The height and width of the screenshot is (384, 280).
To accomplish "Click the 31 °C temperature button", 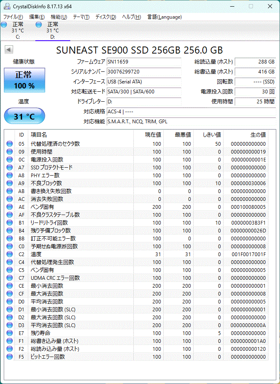I will [25, 116].
